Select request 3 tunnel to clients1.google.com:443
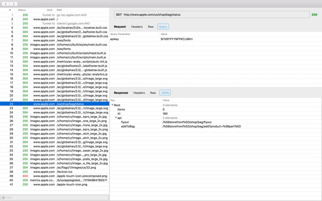 55,23
